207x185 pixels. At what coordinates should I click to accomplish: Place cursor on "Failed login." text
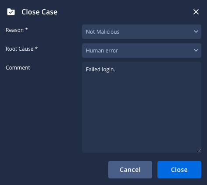(100, 70)
